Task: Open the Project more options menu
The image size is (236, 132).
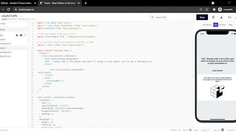Action: (x=25, y=35)
